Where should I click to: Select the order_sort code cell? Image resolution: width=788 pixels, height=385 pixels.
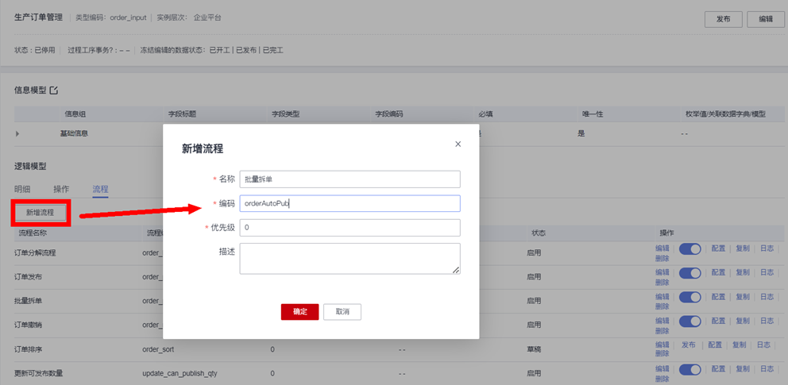pos(158,348)
